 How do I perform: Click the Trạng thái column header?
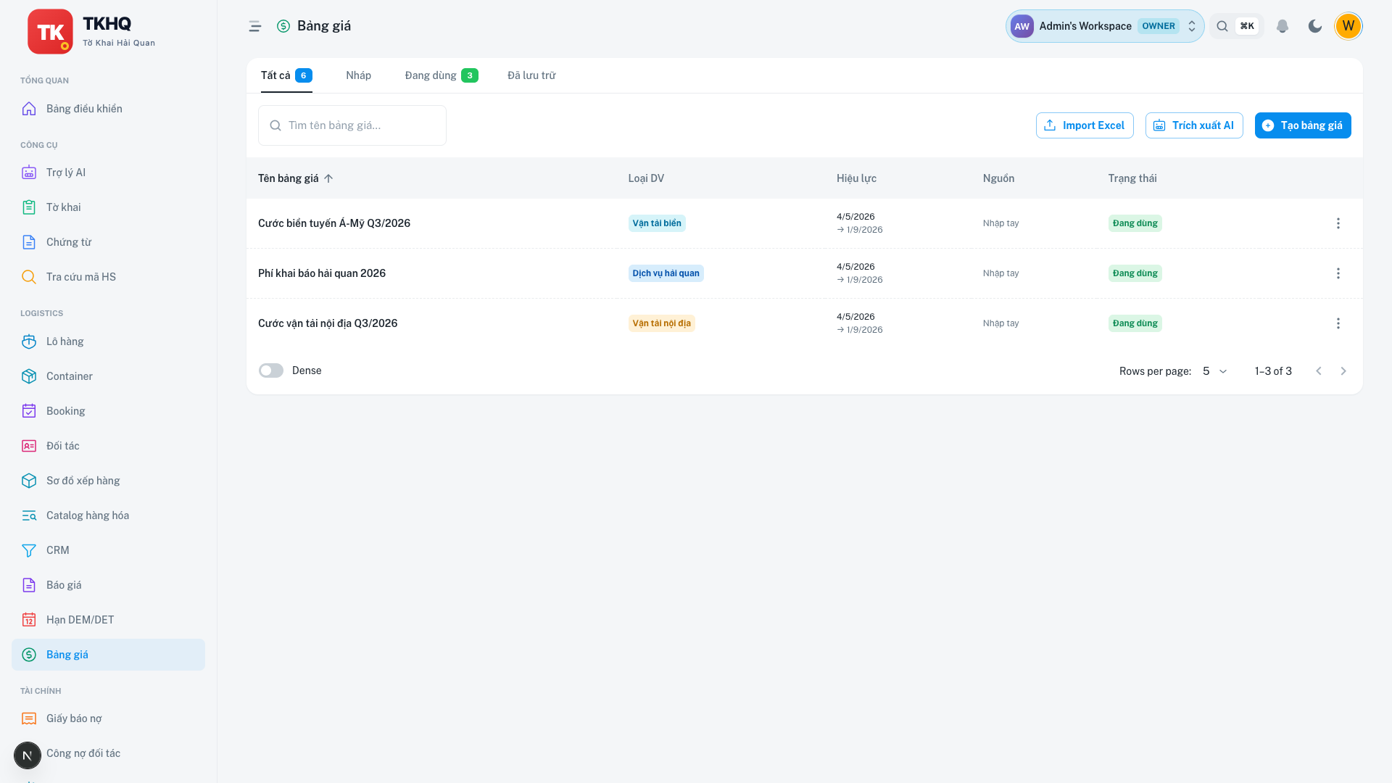coord(1132,178)
